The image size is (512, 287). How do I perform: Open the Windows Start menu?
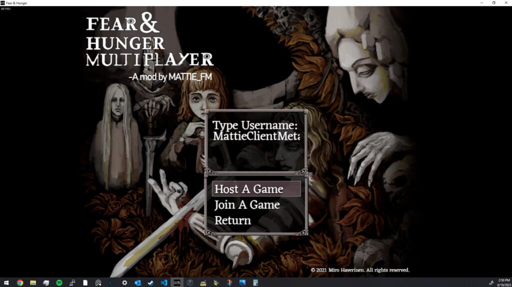click(6, 283)
